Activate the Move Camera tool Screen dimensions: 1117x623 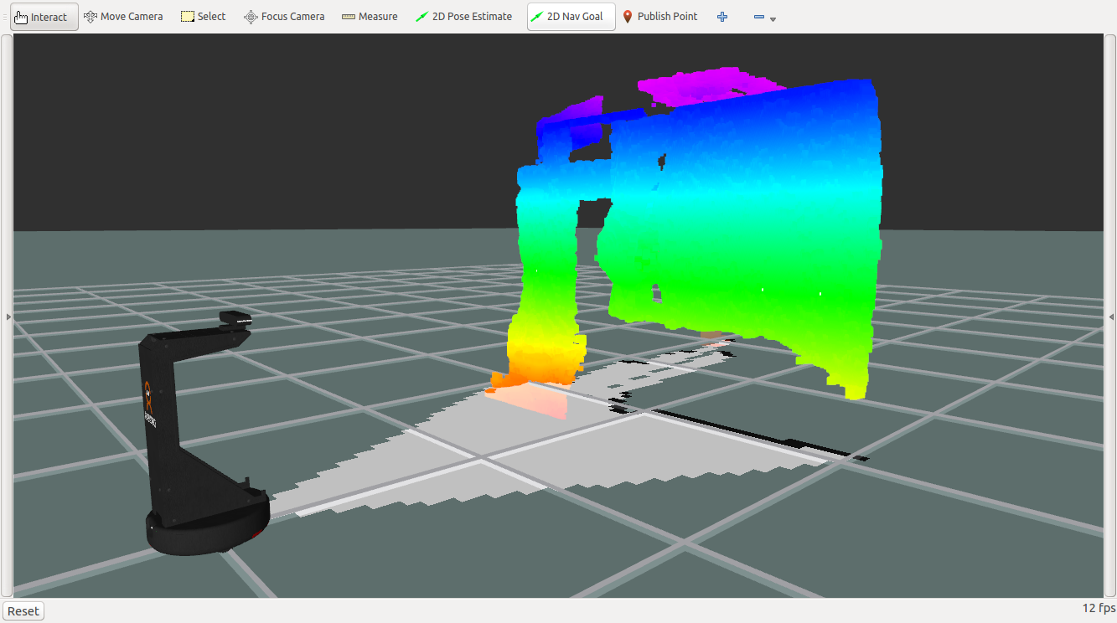123,17
